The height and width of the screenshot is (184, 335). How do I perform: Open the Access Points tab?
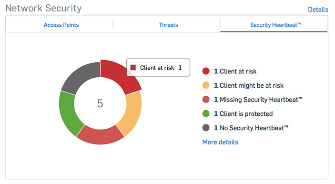tap(61, 25)
